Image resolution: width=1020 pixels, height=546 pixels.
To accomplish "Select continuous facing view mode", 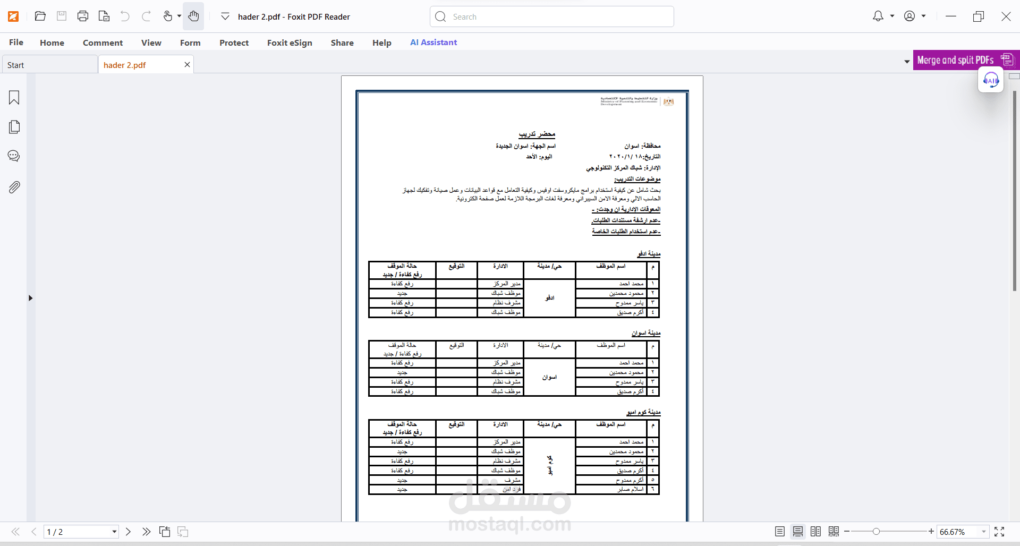I will 834,532.
